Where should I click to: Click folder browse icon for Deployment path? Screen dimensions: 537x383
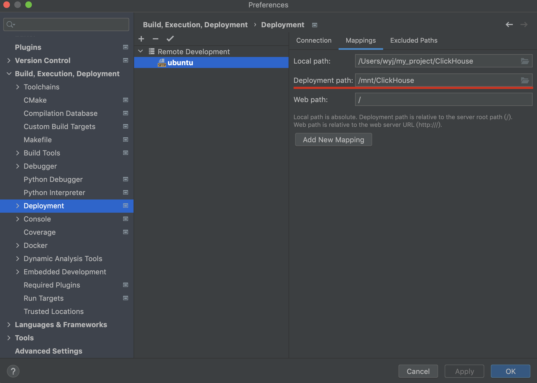click(x=525, y=80)
